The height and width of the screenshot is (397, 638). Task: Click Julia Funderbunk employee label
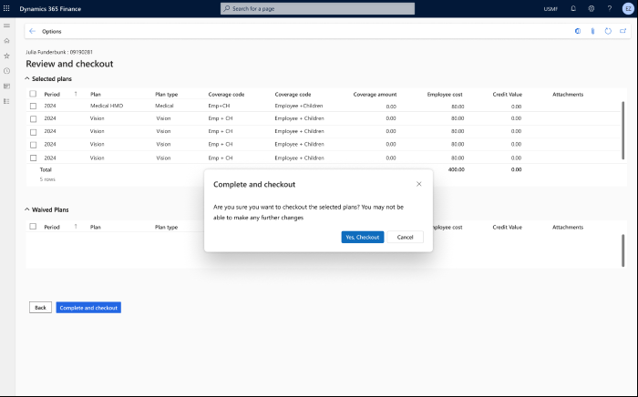[59, 52]
